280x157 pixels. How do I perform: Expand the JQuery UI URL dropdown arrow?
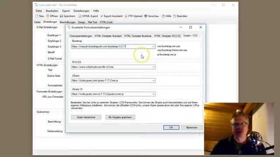[x=154, y=94]
